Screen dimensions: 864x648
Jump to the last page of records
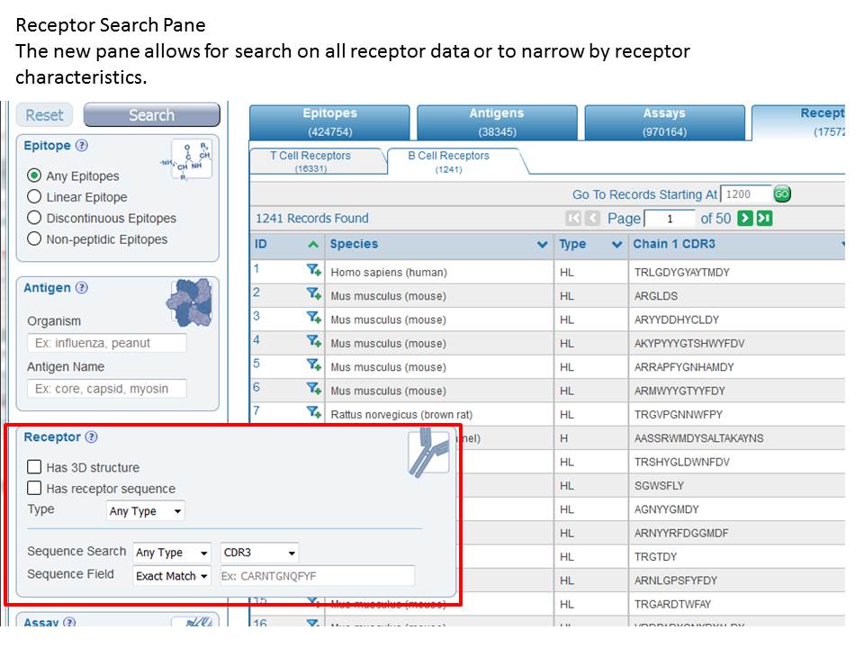coord(764,219)
